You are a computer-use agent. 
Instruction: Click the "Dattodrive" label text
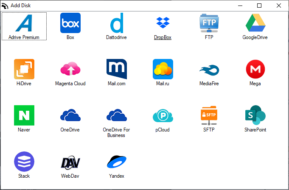[116, 37]
